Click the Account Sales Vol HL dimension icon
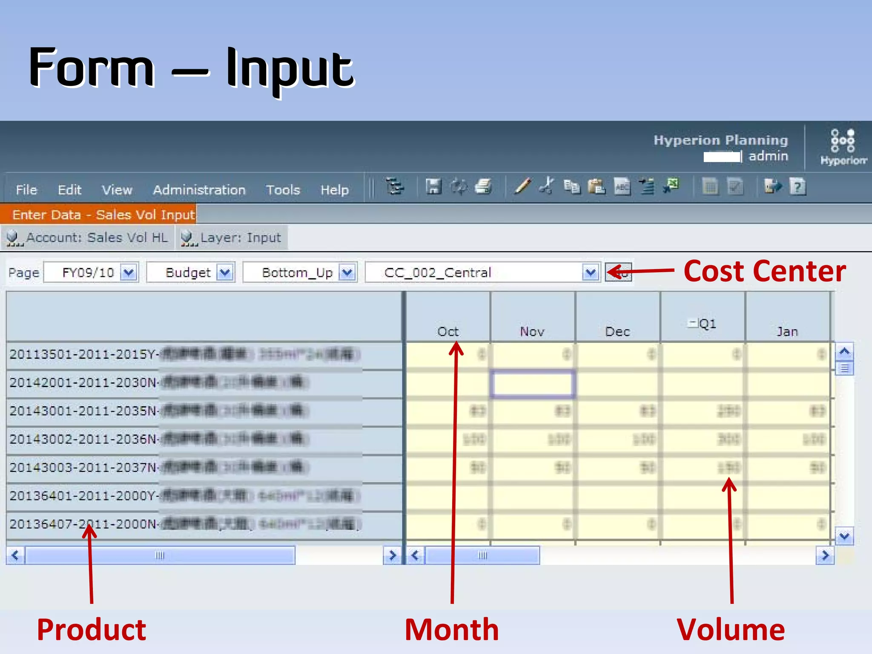 (x=14, y=238)
